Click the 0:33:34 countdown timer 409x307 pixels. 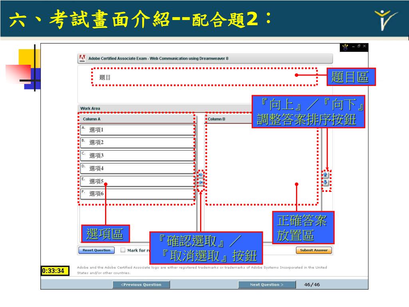coord(55,271)
